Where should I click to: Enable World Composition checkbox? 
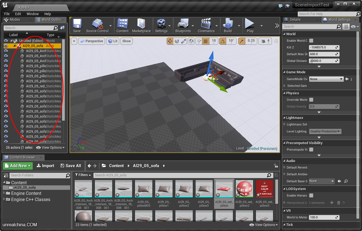pyautogui.click(x=311, y=41)
